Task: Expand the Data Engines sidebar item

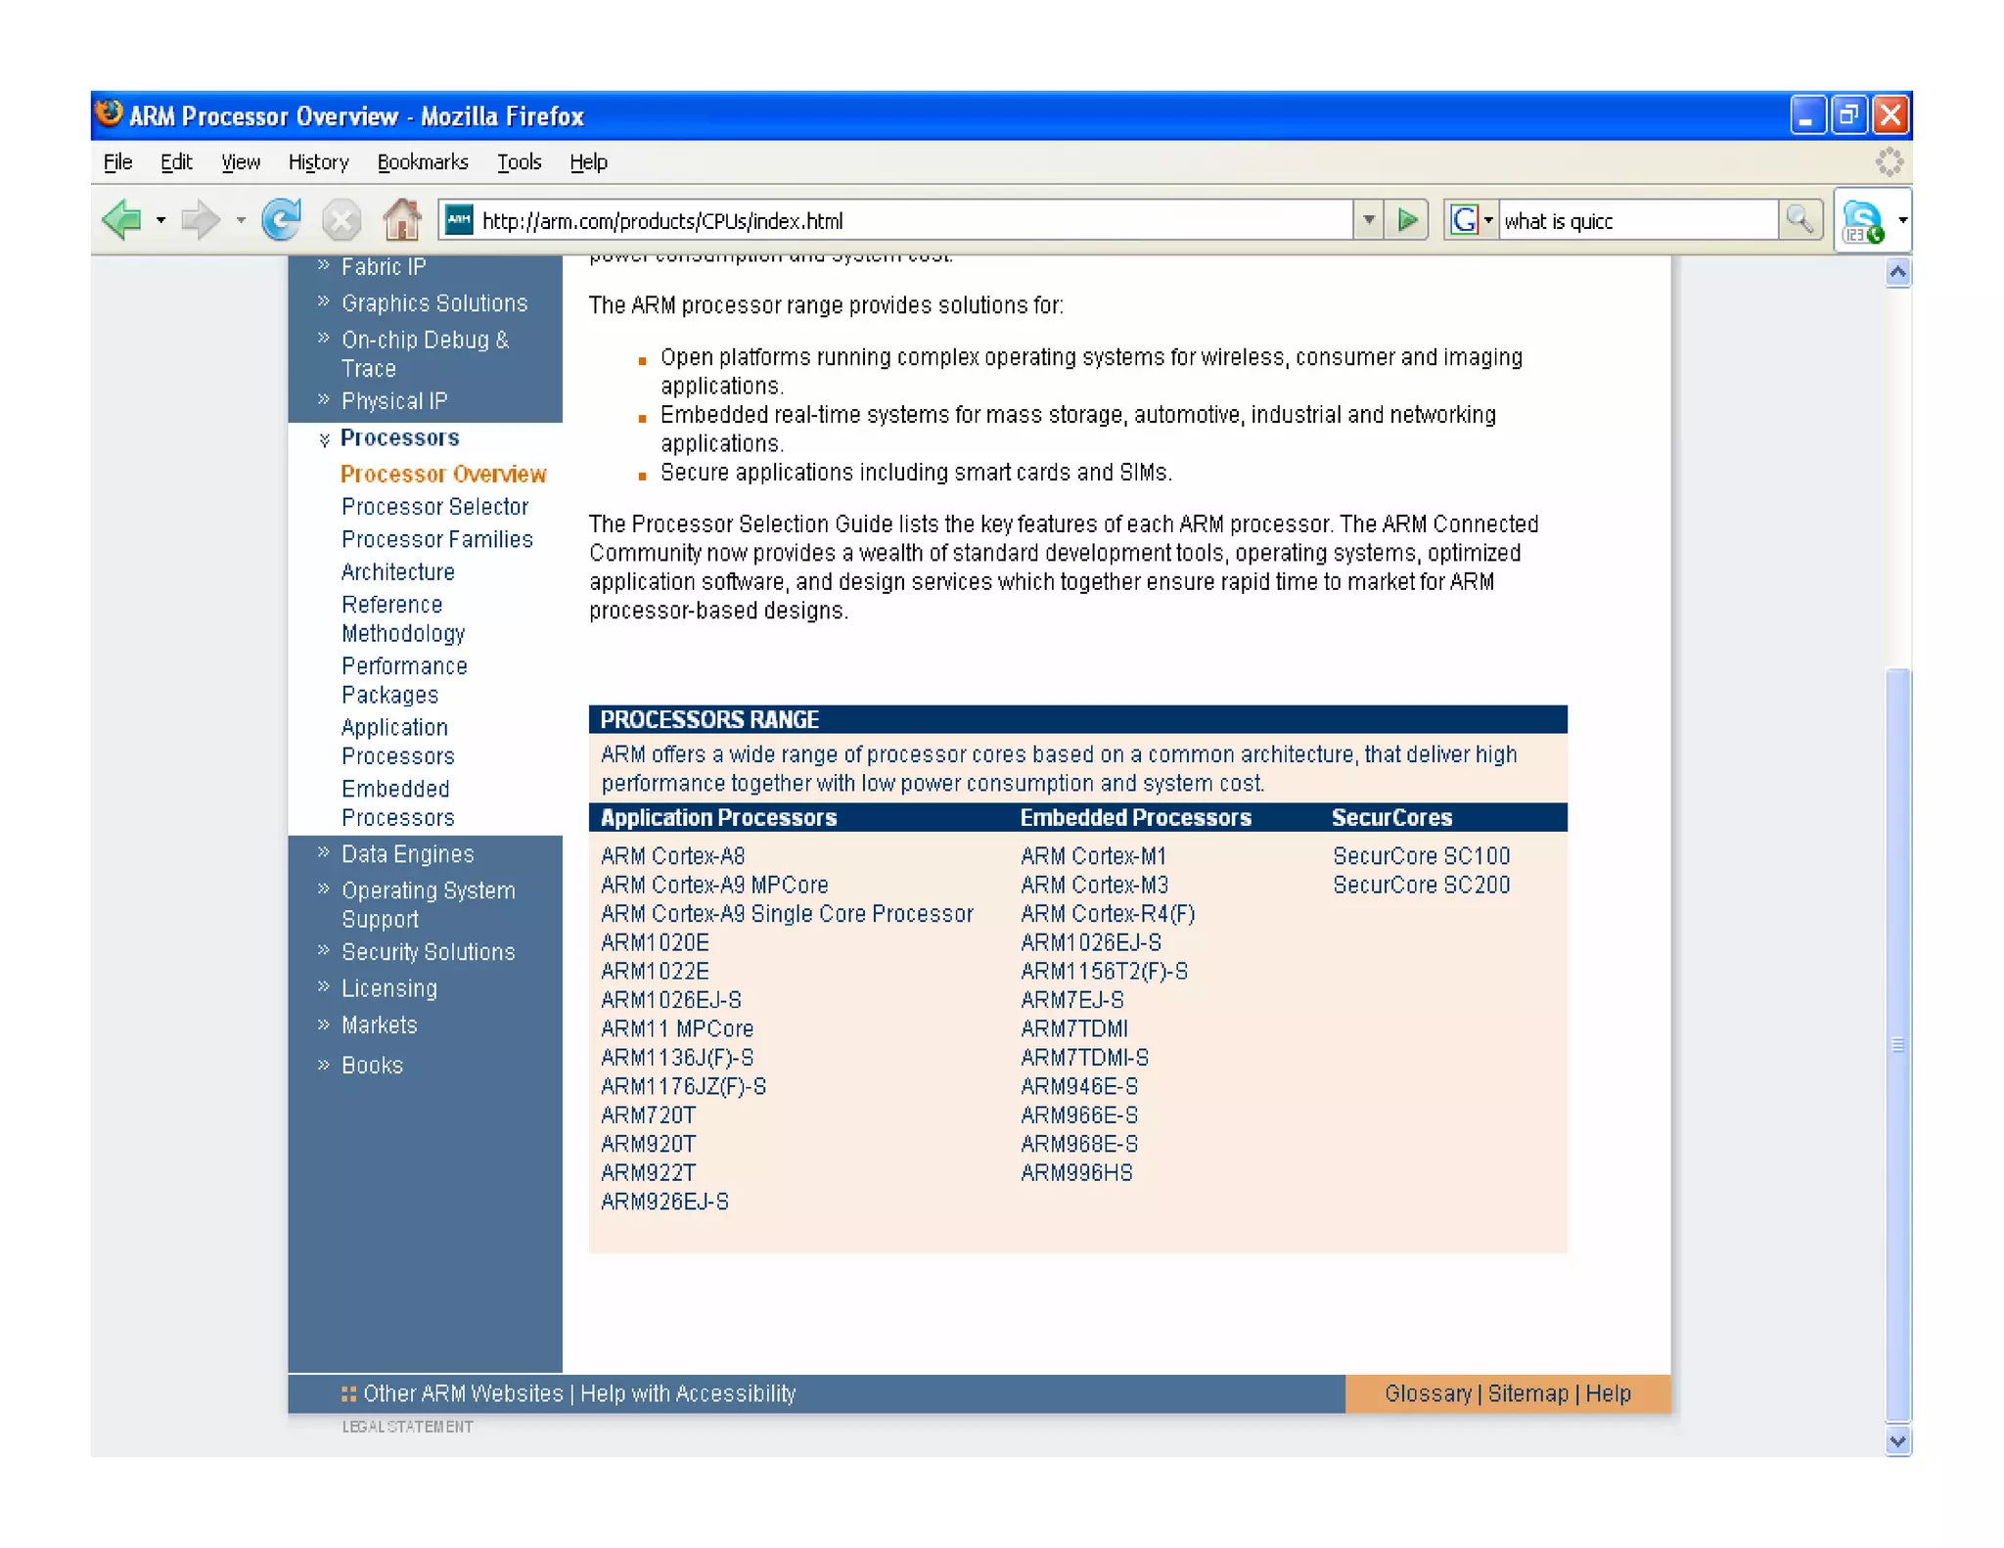Action: 407,854
